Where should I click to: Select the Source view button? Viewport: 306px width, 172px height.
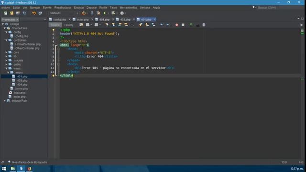tap(55, 25)
